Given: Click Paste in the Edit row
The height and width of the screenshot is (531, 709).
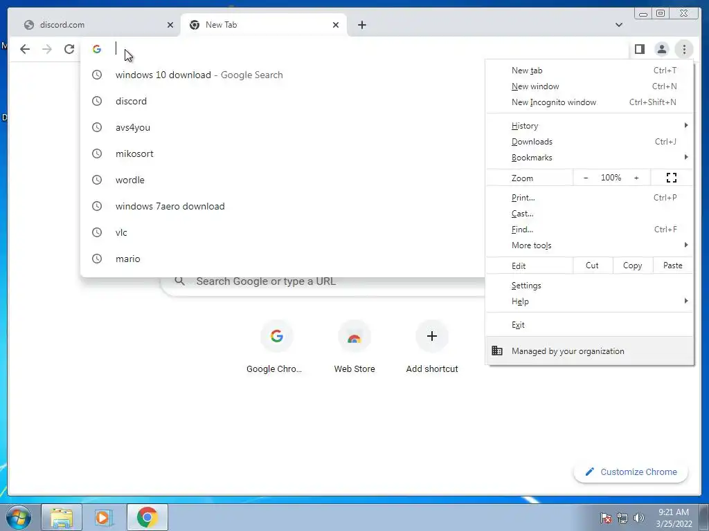Looking at the screenshot, I should coord(673,265).
